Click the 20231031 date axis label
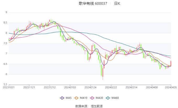 point(9,87)
